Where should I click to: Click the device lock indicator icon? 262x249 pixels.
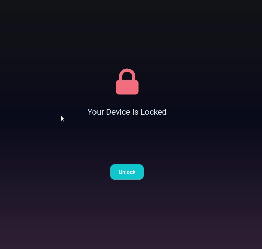(127, 82)
